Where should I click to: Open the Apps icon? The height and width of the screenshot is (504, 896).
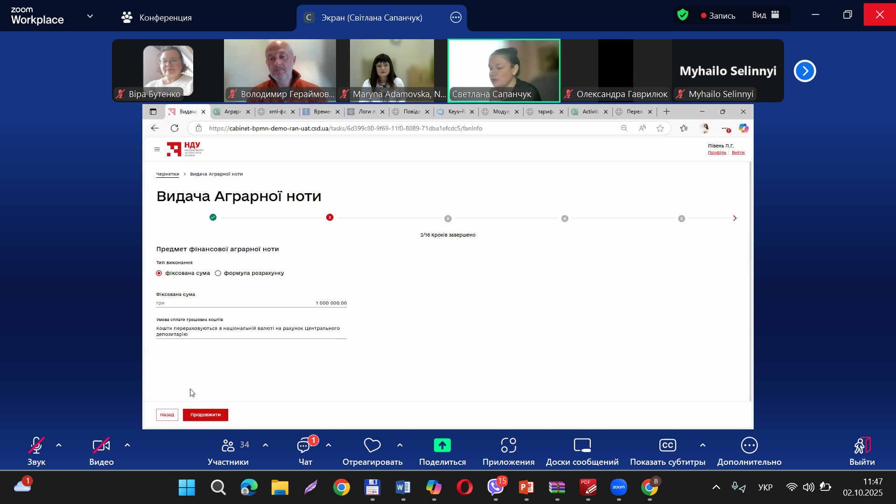pos(508,446)
